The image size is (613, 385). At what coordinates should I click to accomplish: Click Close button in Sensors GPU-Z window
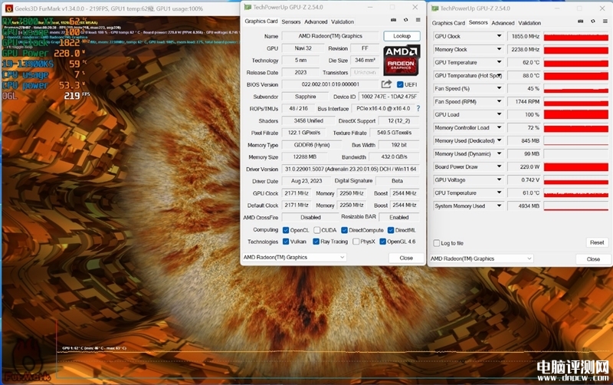click(x=593, y=259)
